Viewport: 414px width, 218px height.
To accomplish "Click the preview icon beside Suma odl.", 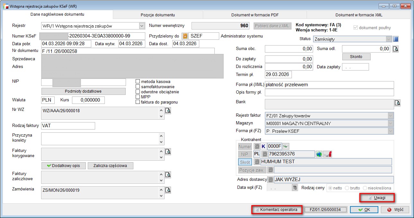I will 396,49.
